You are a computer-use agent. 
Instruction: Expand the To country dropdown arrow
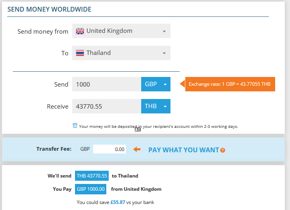164,53
